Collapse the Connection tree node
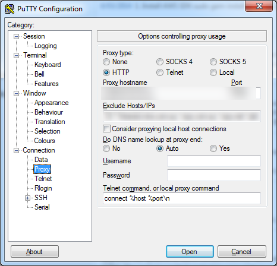 pyautogui.click(x=16, y=150)
